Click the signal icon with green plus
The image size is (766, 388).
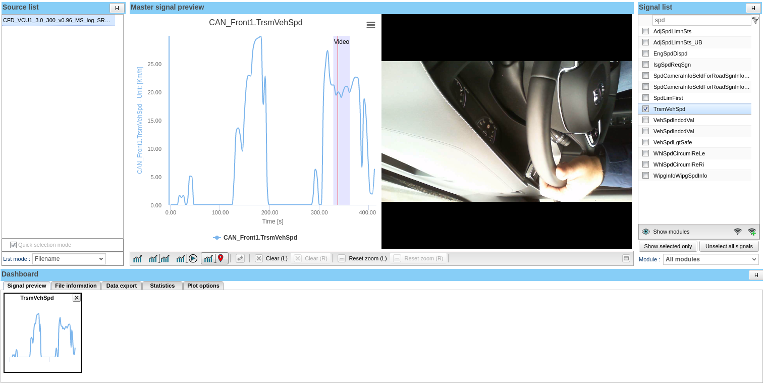(x=752, y=232)
